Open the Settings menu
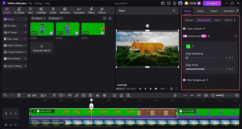Screen dimensions: 242x129 click(38, 3)
